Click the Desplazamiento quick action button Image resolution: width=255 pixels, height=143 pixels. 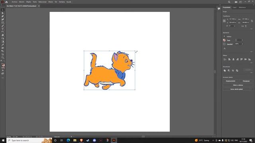click(x=230, y=81)
